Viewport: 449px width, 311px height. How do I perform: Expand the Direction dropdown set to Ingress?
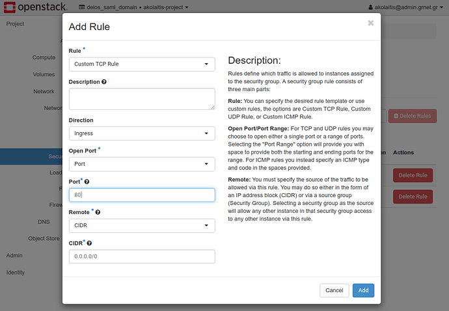click(x=141, y=133)
